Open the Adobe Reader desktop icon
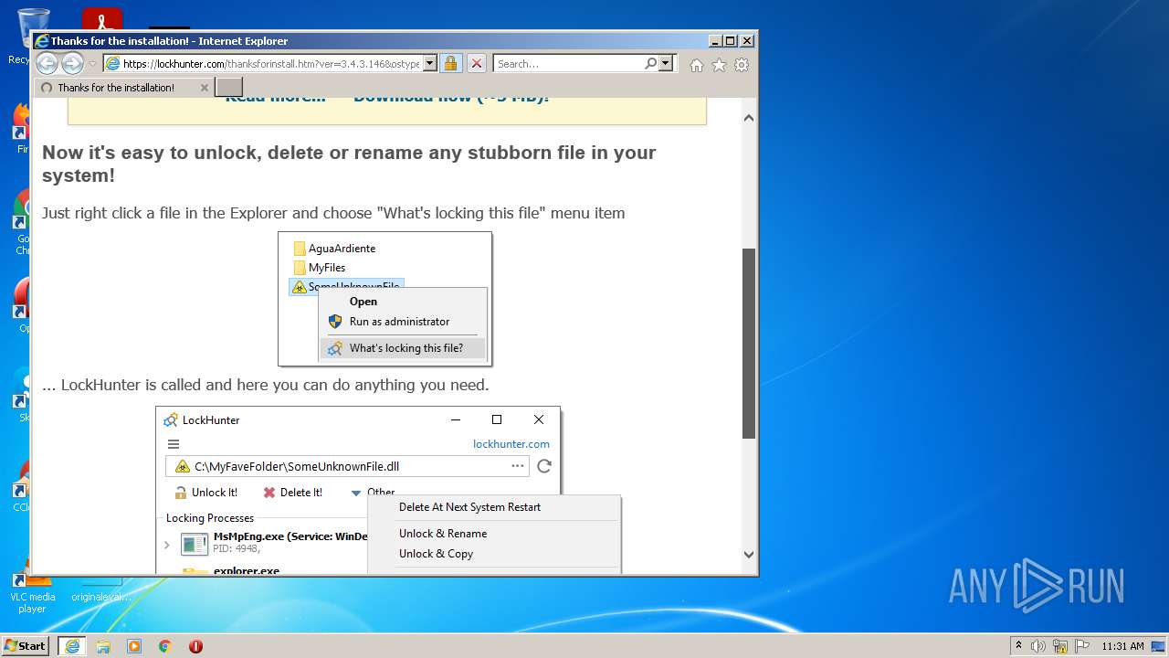The width and height of the screenshot is (1169, 658). 102,20
